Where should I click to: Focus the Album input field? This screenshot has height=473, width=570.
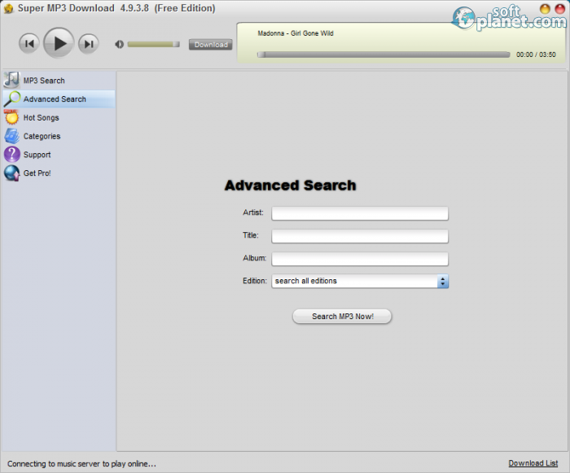360,259
